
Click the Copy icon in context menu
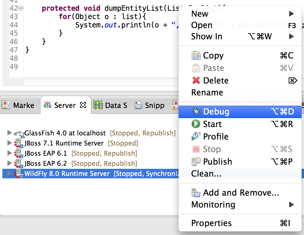196,55
